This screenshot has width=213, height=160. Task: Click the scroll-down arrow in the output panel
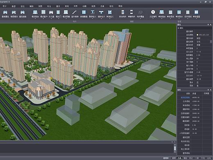(x=175, y=152)
